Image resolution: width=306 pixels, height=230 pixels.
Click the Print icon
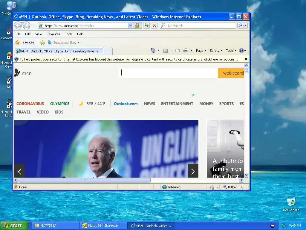point(186,51)
